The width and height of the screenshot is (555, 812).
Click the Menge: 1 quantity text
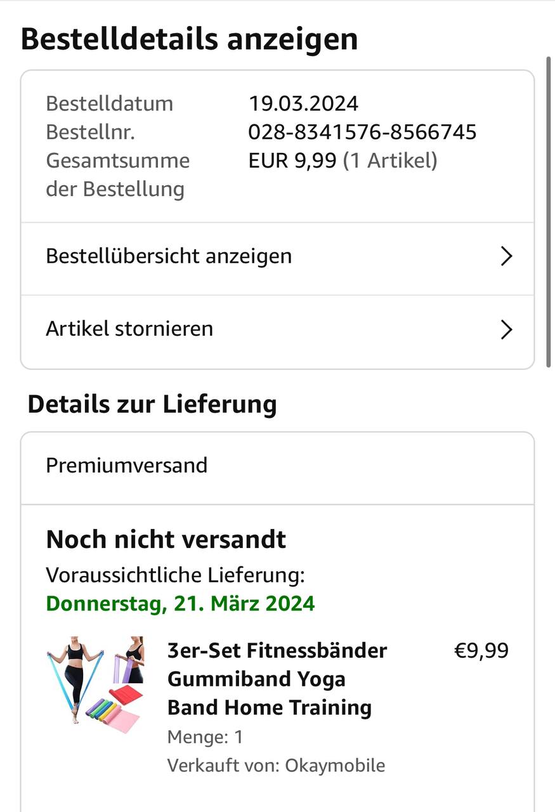205,737
